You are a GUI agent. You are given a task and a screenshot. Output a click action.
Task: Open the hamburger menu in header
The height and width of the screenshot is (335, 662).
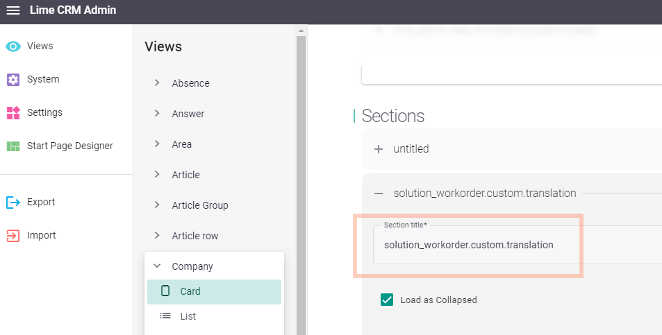(13, 10)
